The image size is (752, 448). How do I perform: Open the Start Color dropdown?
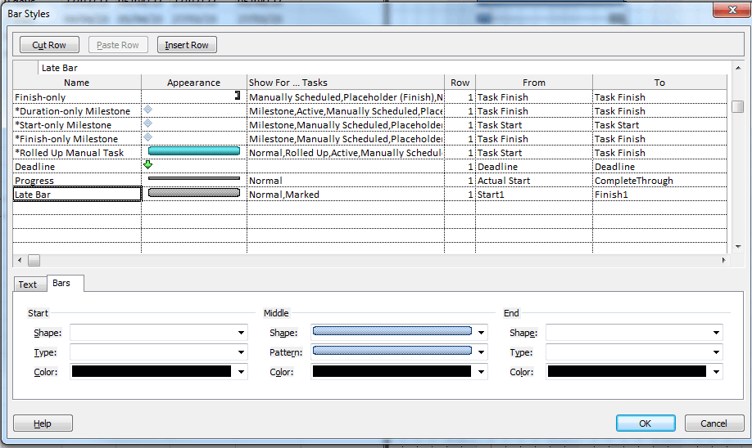(x=241, y=372)
